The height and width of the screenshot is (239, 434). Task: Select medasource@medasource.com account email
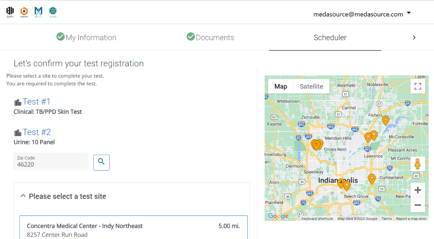358,14
